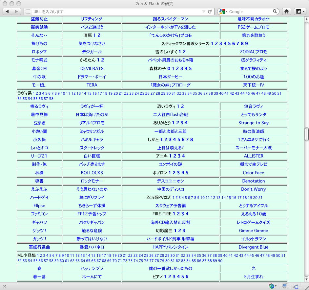
Task: Open ラヴィ系 number 25 link
Action: click(x=142, y=93)
